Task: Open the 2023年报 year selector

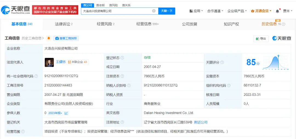Action: [x=55, y=113]
